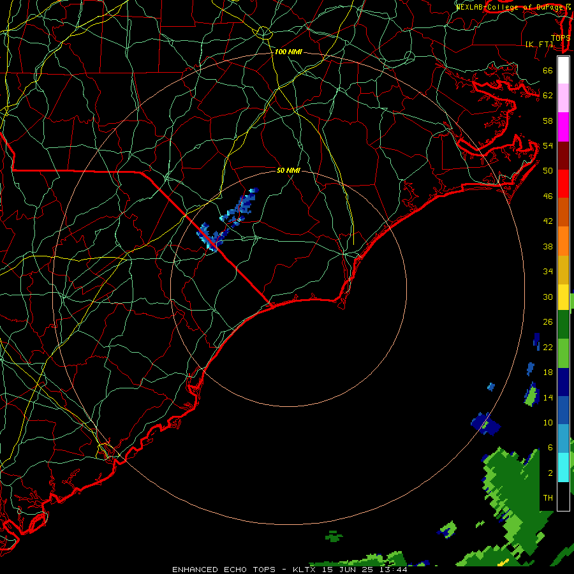
Task: Click the dark green 30 K FT swatch
Action: click(x=563, y=325)
